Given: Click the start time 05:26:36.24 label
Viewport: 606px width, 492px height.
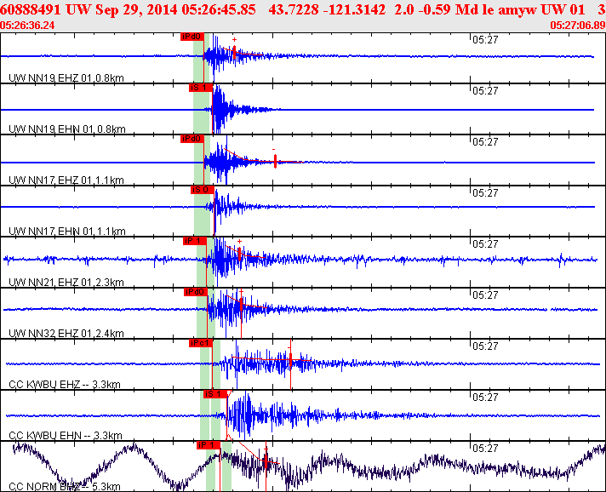Looking at the screenshot, I should coord(27,26).
